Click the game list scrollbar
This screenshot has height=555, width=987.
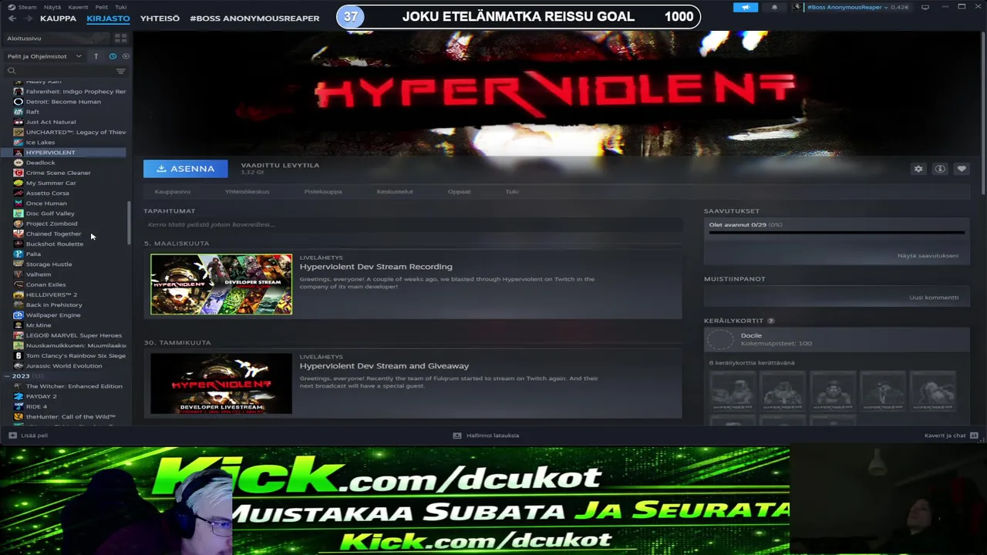coord(129,222)
